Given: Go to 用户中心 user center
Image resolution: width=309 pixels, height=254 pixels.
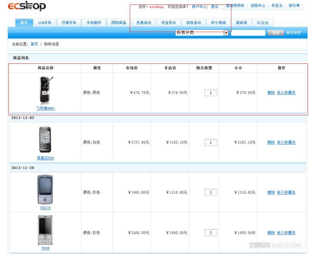Looking at the screenshot, I should click(x=199, y=7).
